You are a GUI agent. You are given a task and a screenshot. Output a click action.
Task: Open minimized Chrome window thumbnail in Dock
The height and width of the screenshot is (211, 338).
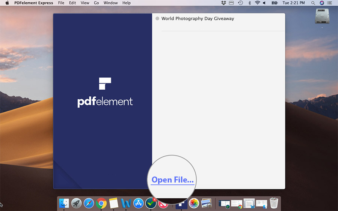click(x=237, y=204)
